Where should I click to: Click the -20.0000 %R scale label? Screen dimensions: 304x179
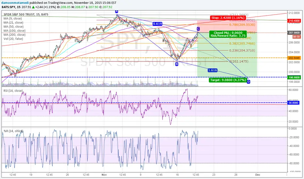pyautogui.click(x=294, y=137)
